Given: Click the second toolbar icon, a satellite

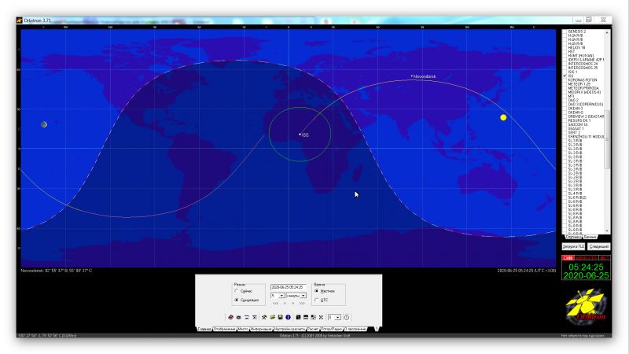Looking at the screenshot, I should (239, 317).
